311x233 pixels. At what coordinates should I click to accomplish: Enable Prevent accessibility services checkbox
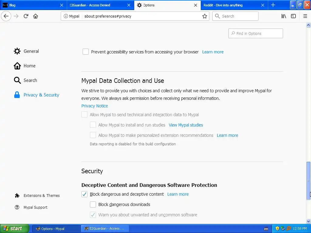[85, 52]
